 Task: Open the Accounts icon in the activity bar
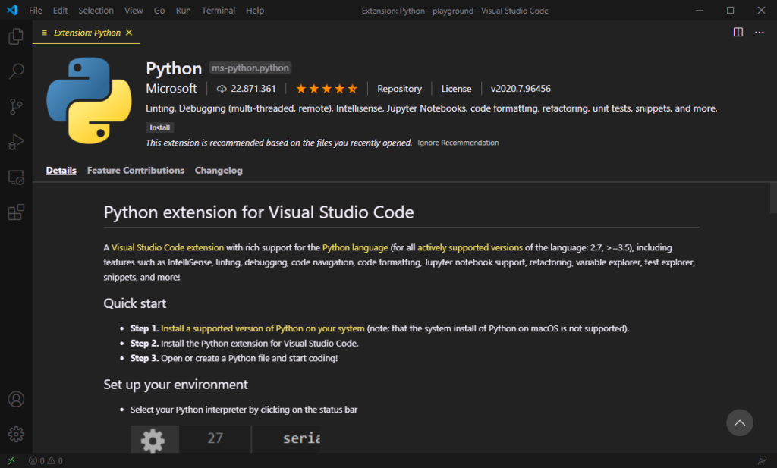click(15, 399)
